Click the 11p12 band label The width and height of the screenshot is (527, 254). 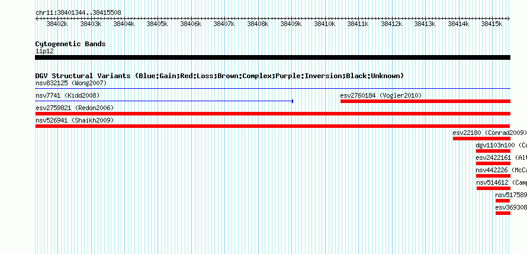[44, 52]
